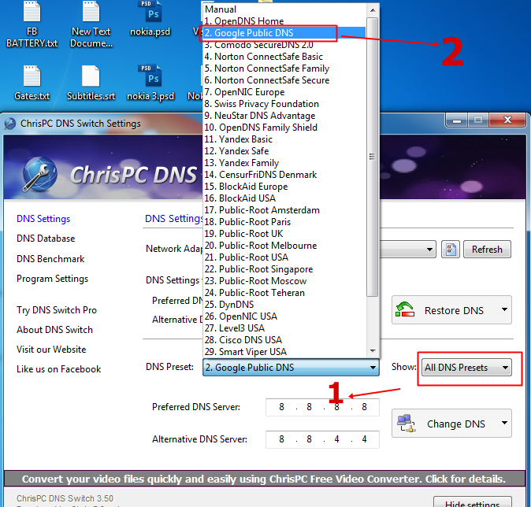Choose 24. Public-Root Teheran preset
Screen dimensions: 531x507
[284, 293]
